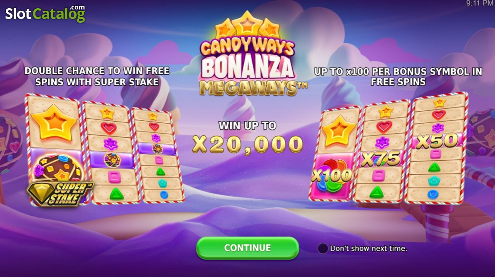
Task: Toggle the Don't show next time option
Action: [323, 248]
